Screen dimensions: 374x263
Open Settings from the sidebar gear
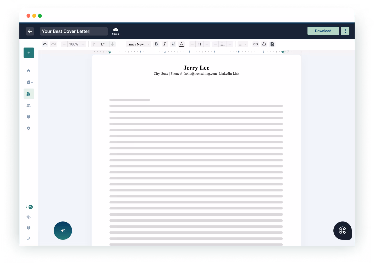click(29, 128)
